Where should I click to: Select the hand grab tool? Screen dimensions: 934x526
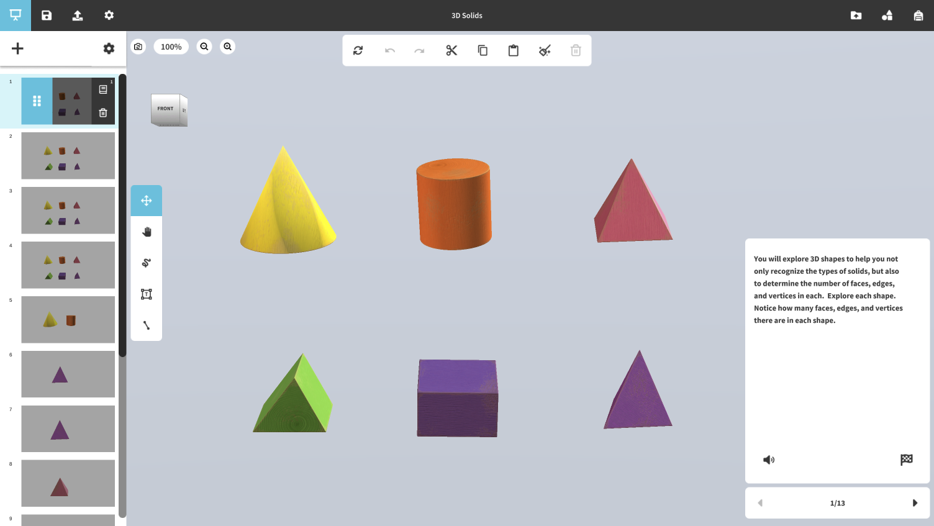(147, 232)
